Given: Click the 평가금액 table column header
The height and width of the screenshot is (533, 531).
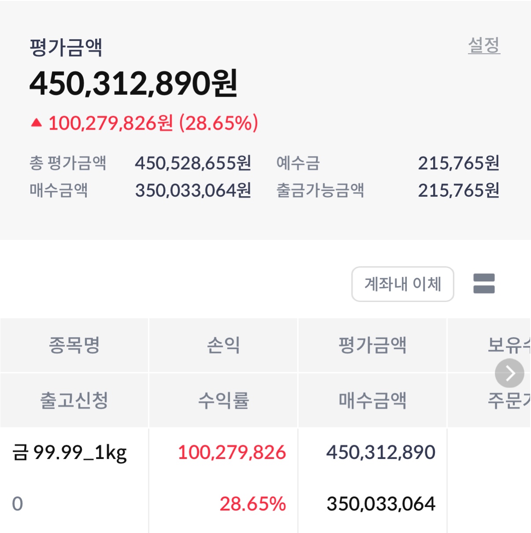Looking at the screenshot, I should point(372,345).
